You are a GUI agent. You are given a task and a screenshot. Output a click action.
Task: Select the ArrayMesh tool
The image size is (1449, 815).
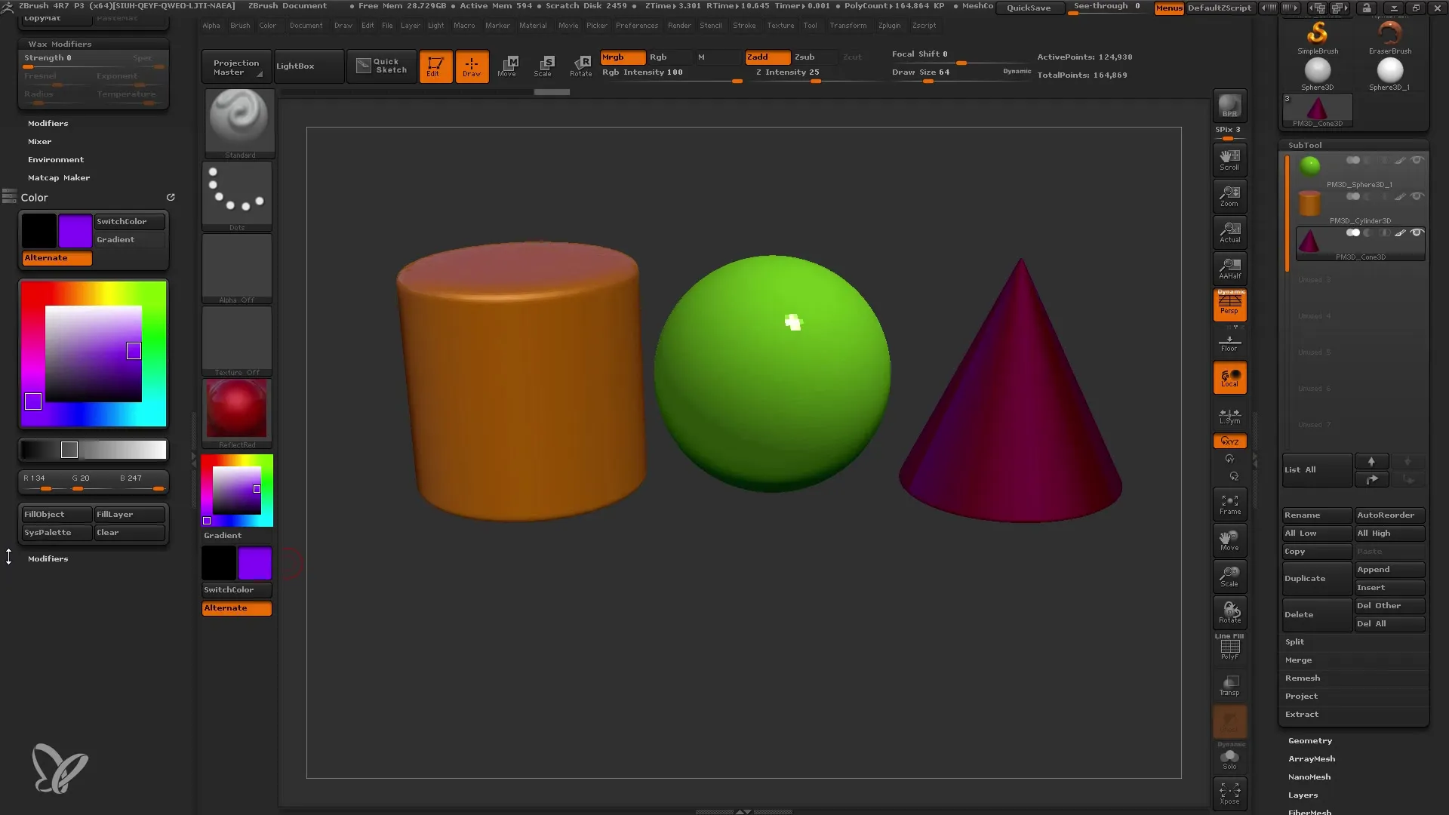pyautogui.click(x=1312, y=758)
